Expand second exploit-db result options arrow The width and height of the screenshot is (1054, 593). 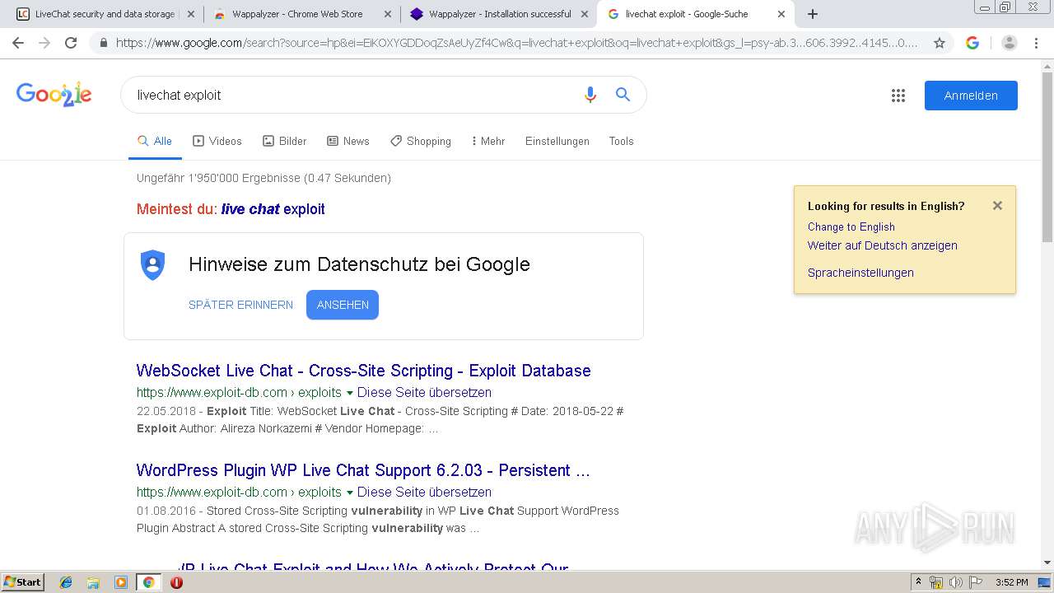(x=350, y=493)
